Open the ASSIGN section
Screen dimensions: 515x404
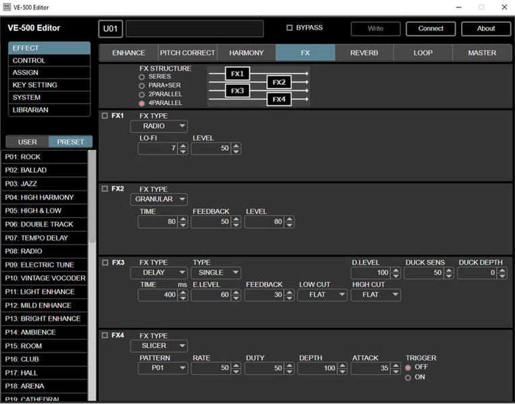click(49, 73)
